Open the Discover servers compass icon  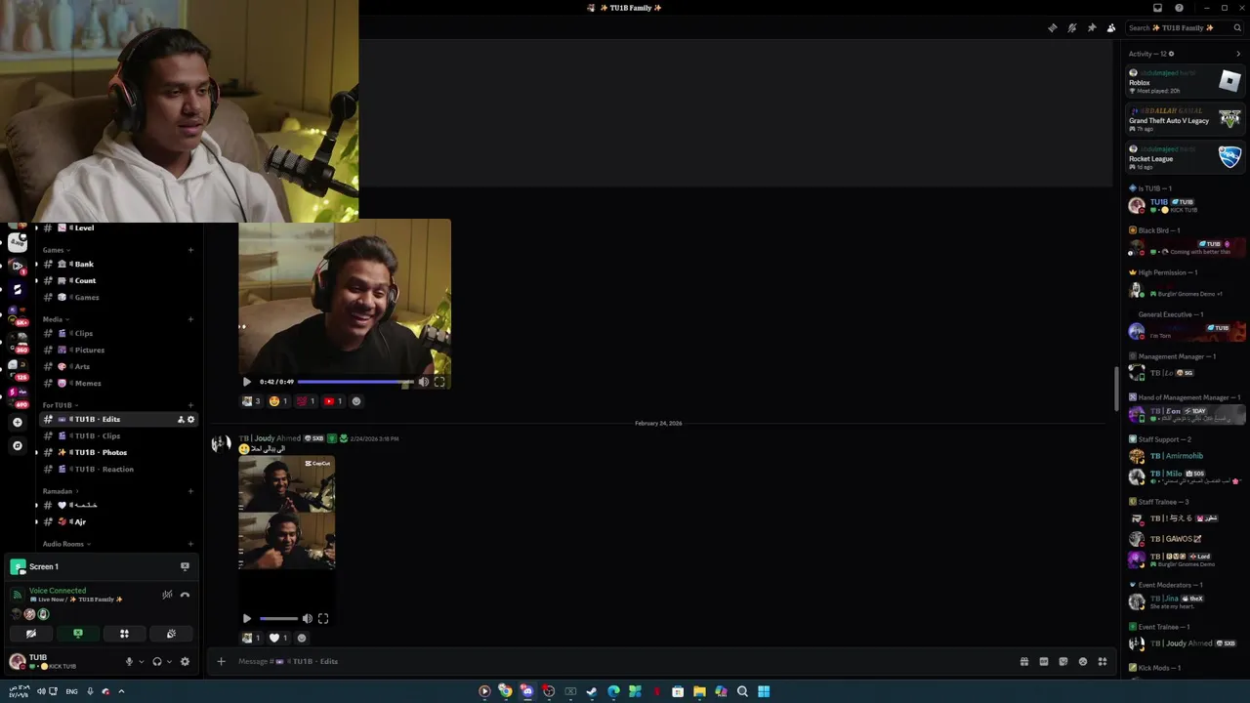18,445
